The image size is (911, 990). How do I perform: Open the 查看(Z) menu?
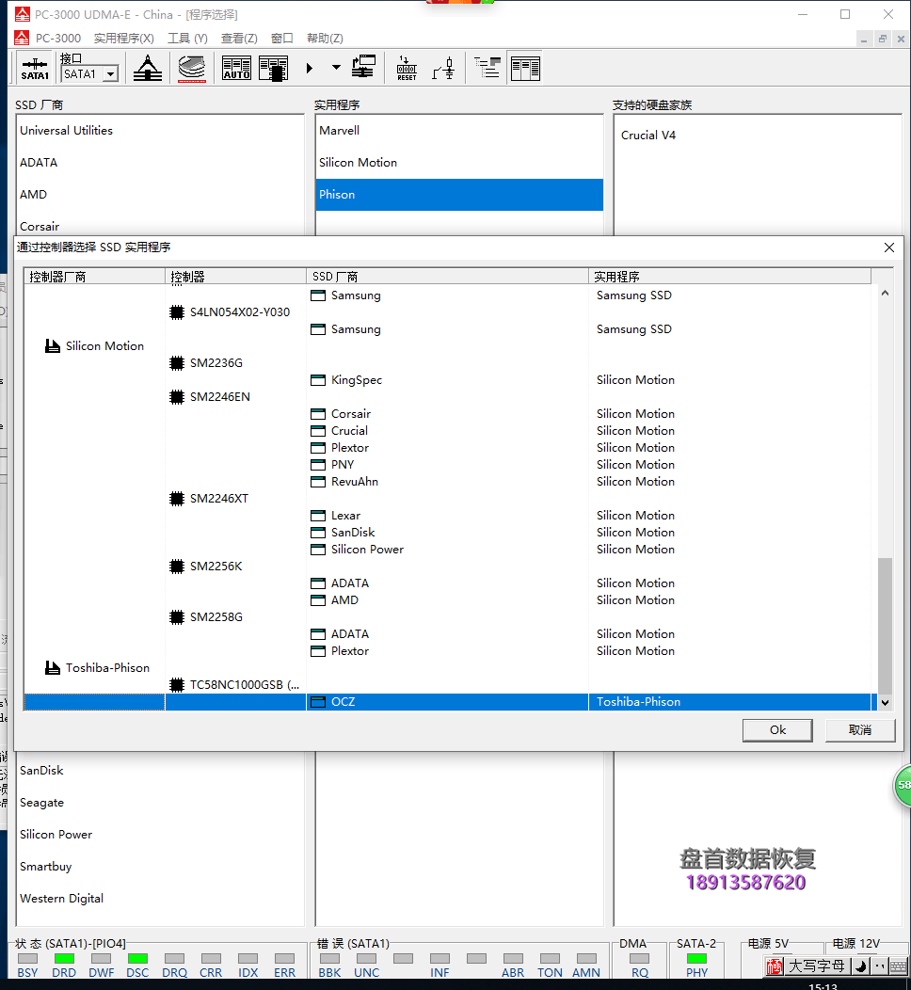239,39
